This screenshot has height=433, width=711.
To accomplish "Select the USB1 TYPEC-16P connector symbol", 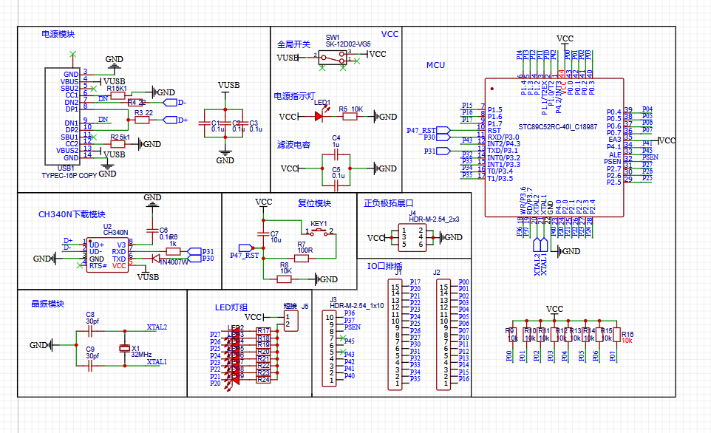I will coord(63,117).
